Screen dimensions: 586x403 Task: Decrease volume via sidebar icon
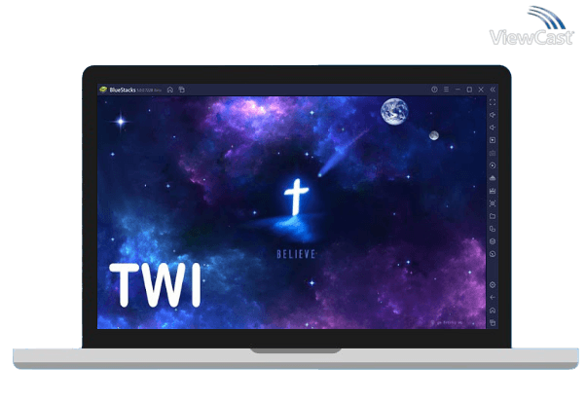[493, 128]
